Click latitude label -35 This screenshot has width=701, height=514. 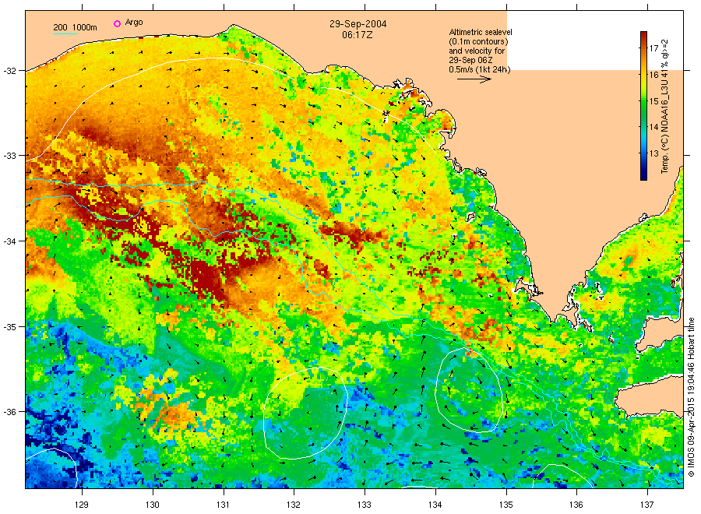point(9,326)
